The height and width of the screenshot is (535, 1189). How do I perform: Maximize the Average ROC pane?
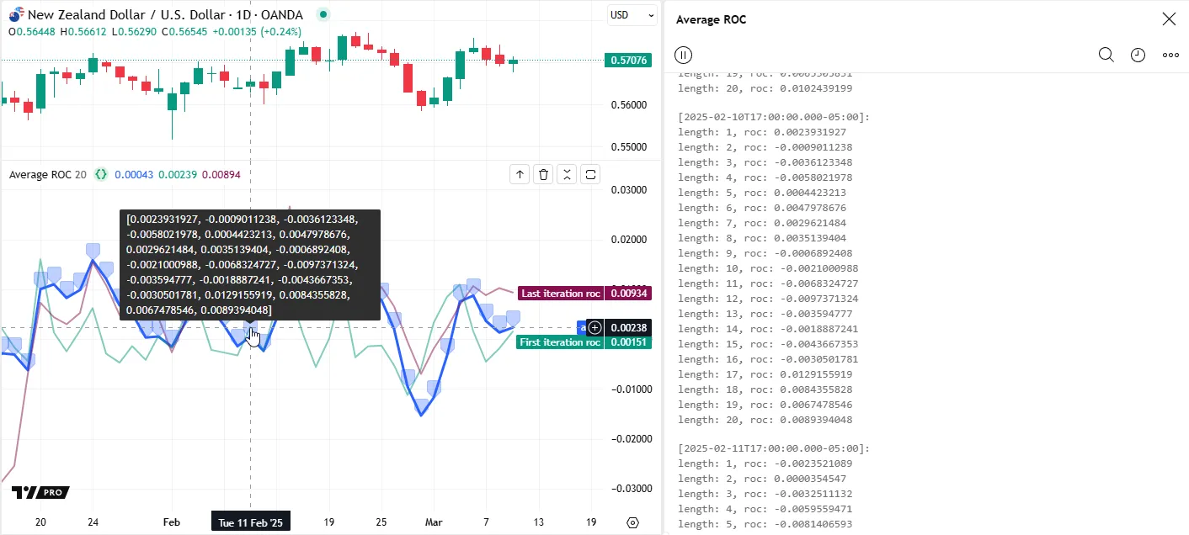pos(591,175)
